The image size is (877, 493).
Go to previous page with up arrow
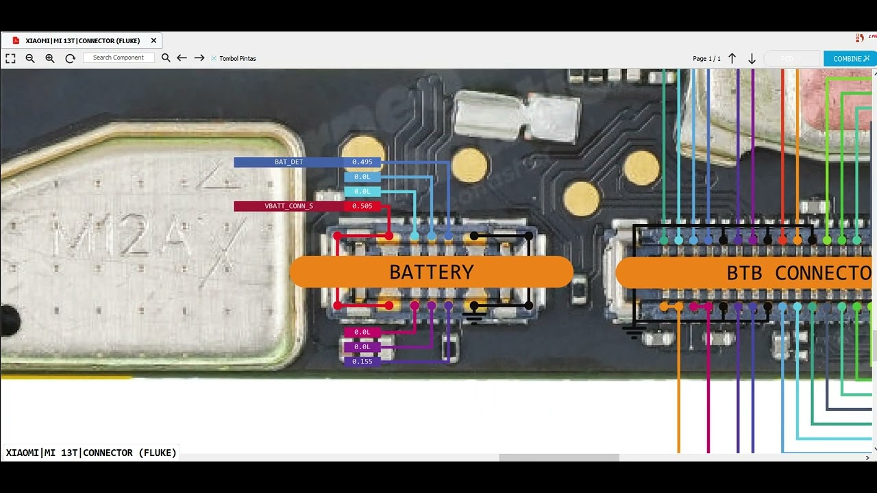[732, 59]
